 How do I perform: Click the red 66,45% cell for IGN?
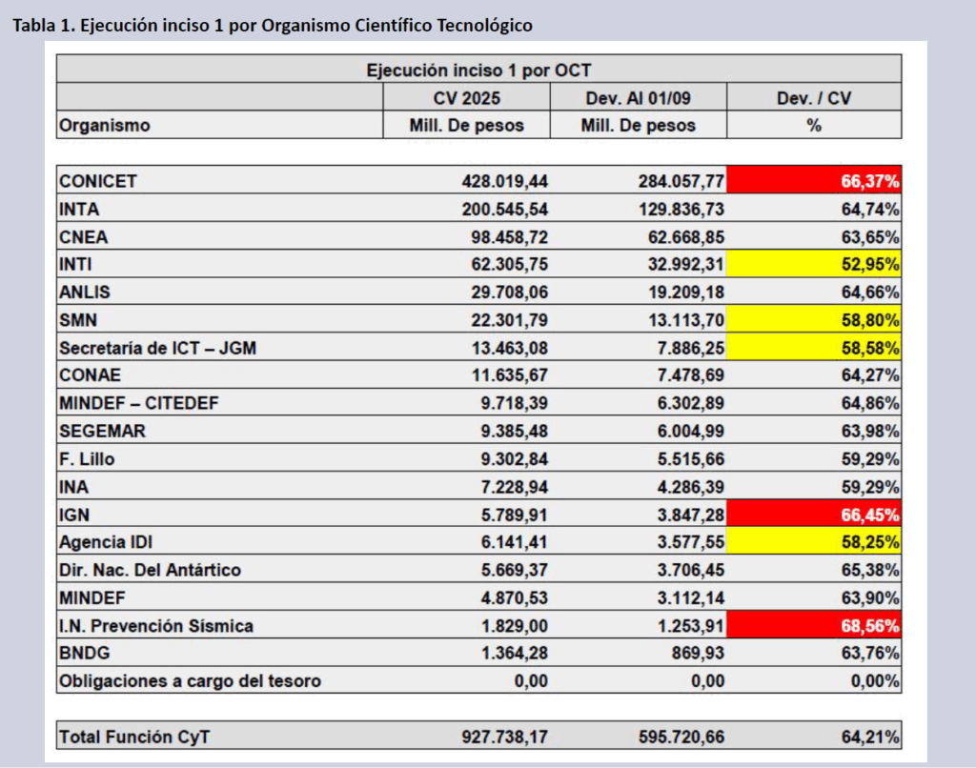tap(813, 515)
